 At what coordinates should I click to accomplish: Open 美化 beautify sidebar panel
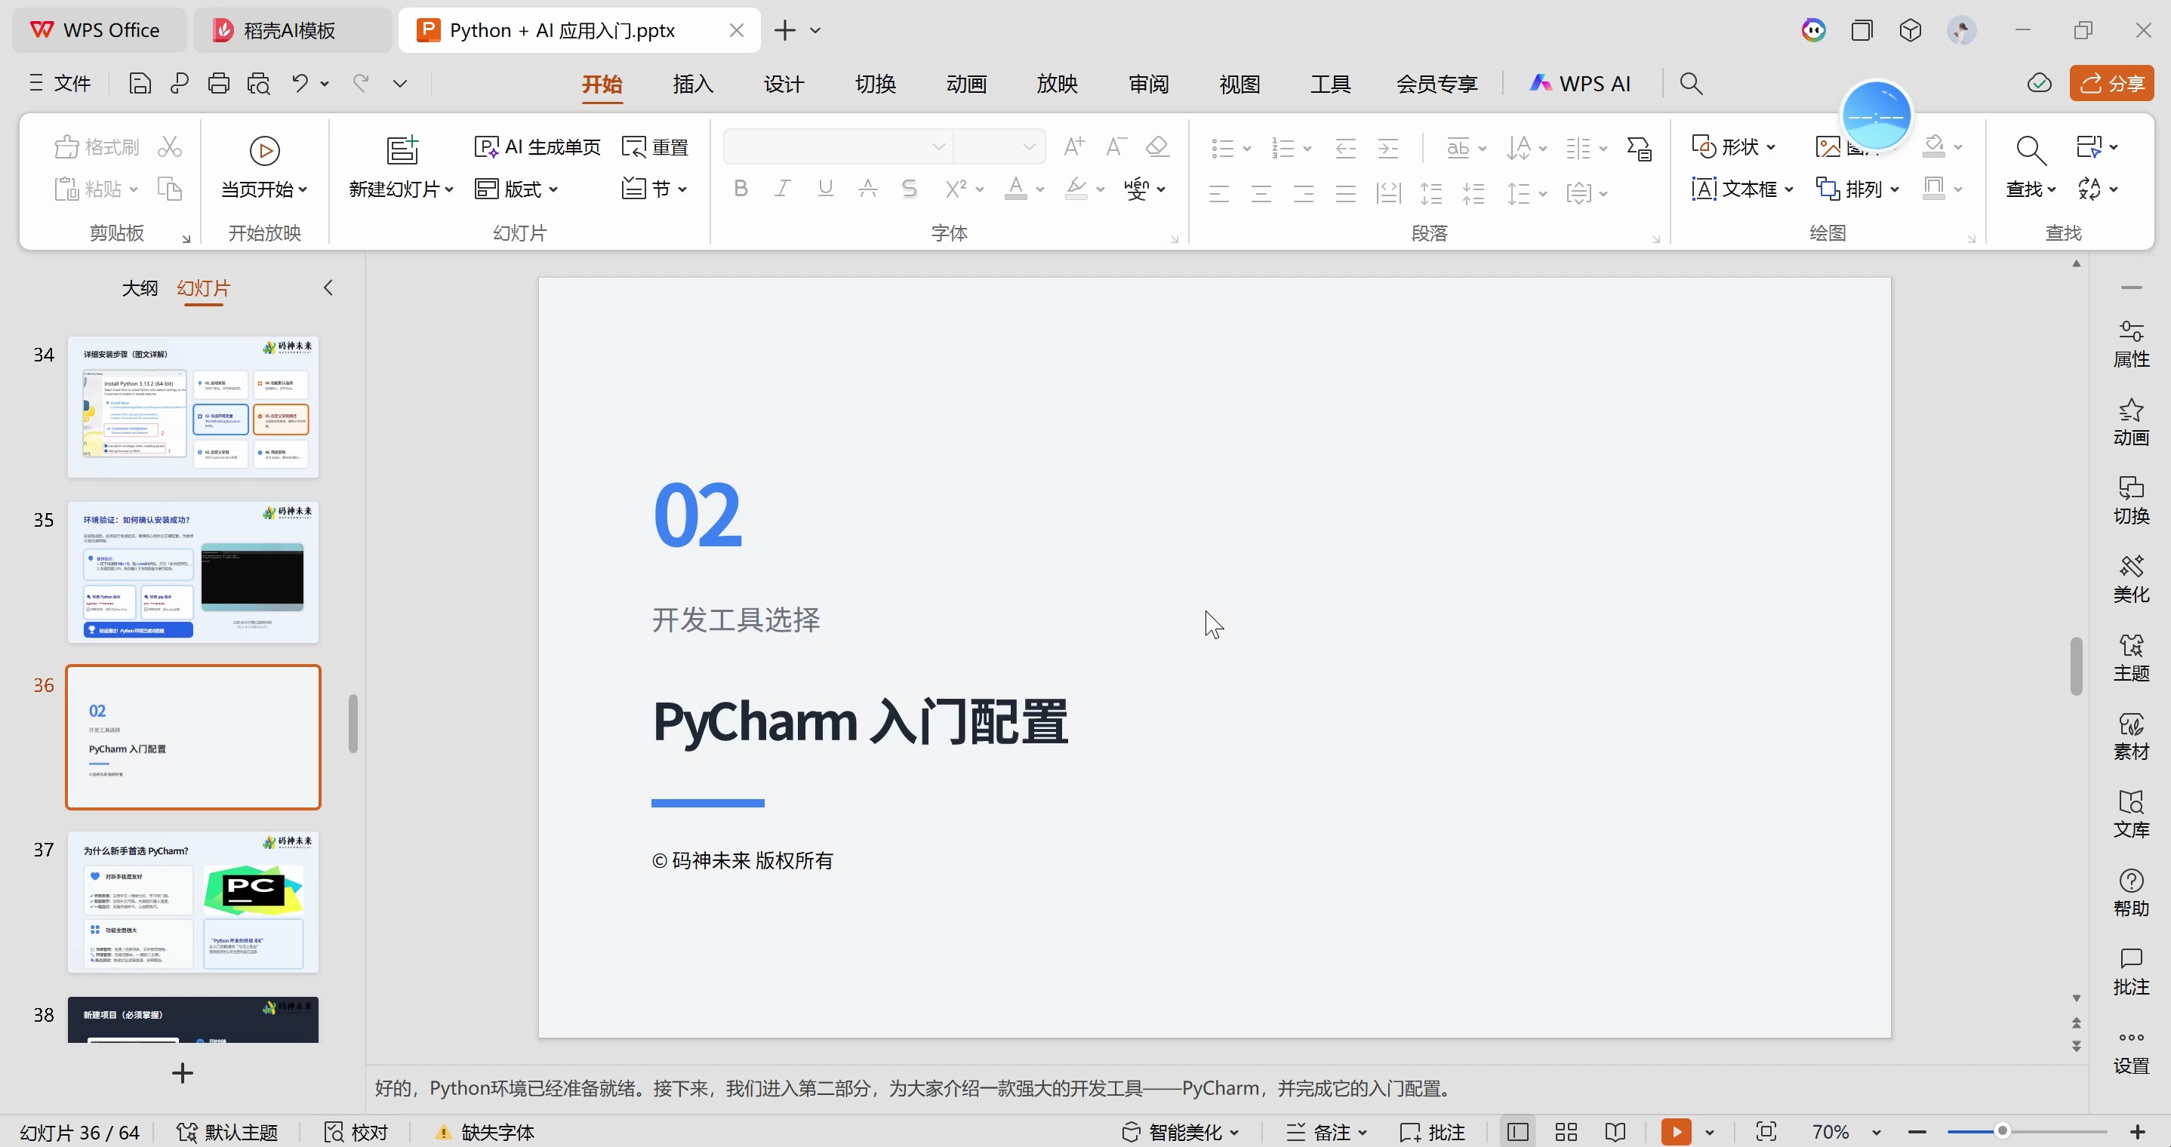click(2130, 579)
